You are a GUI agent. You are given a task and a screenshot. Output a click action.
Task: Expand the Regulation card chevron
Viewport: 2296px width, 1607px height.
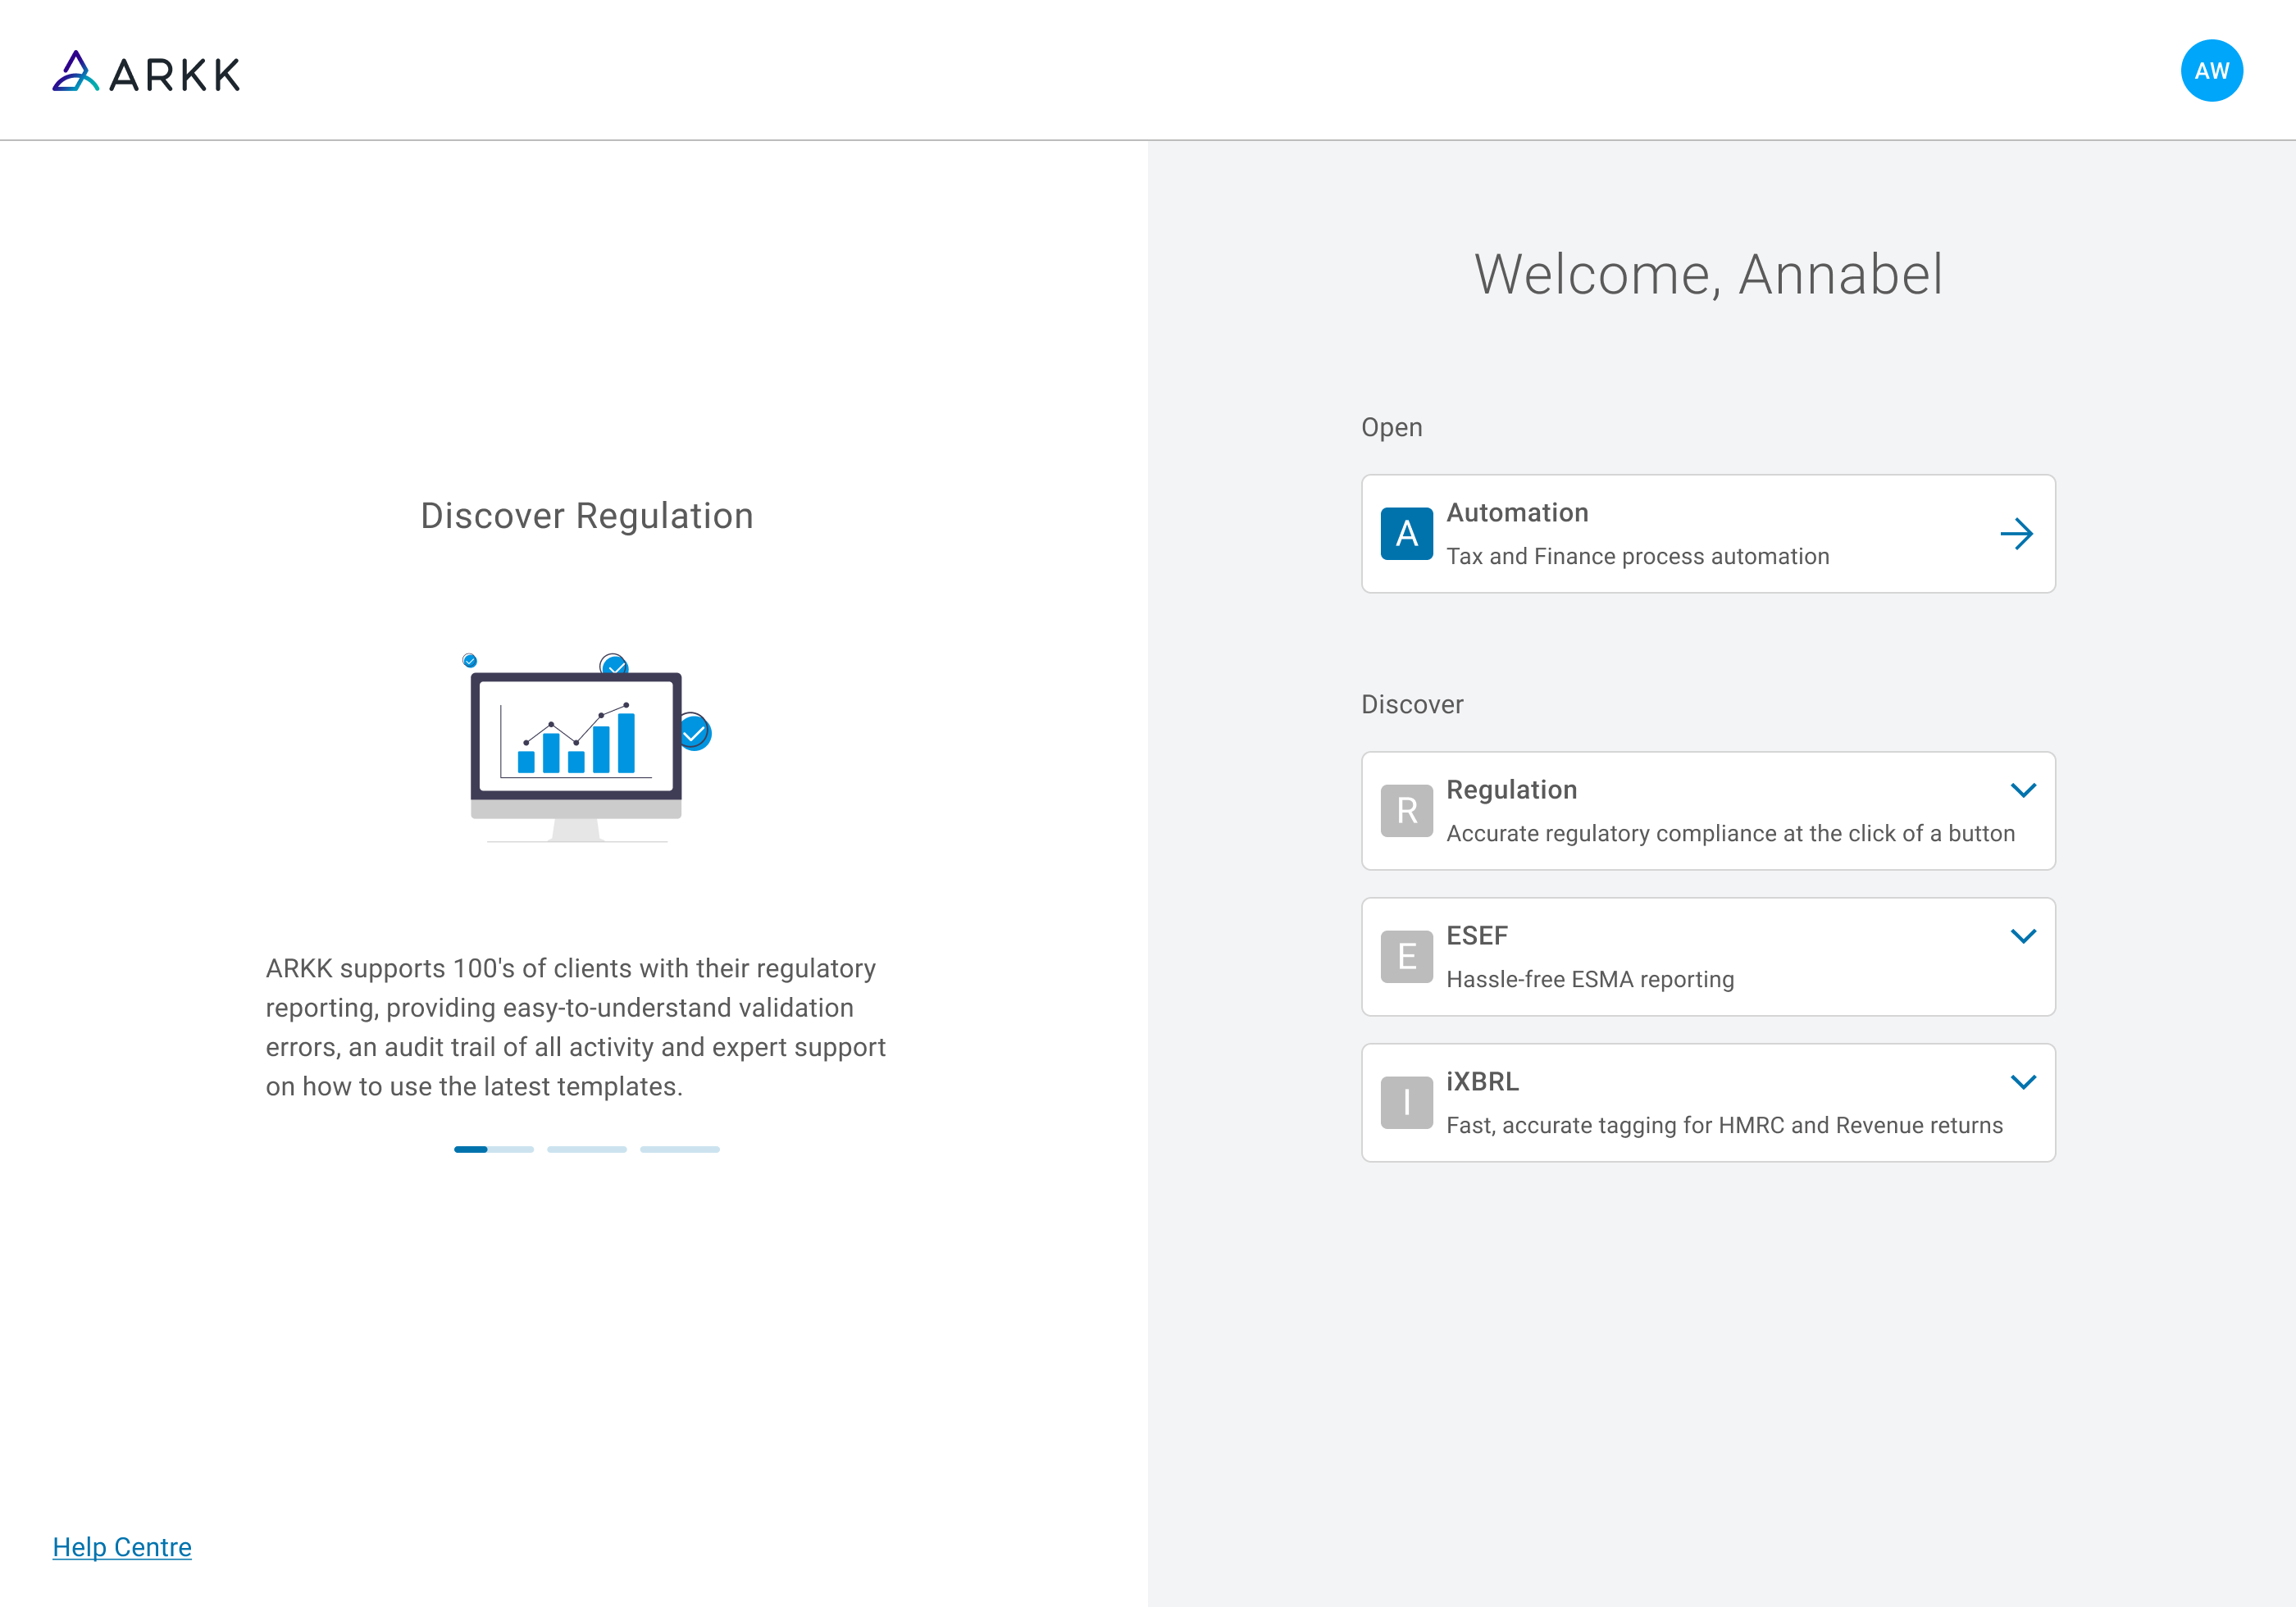[x=2023, y=790]
